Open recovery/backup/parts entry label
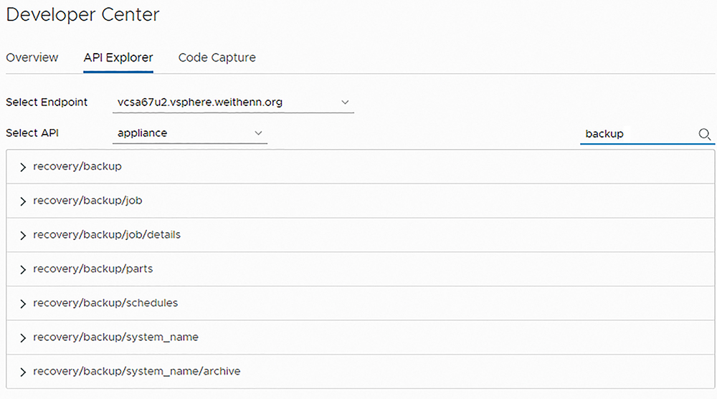The height and width of the screenshot is (399, 717). coord(92,269)
